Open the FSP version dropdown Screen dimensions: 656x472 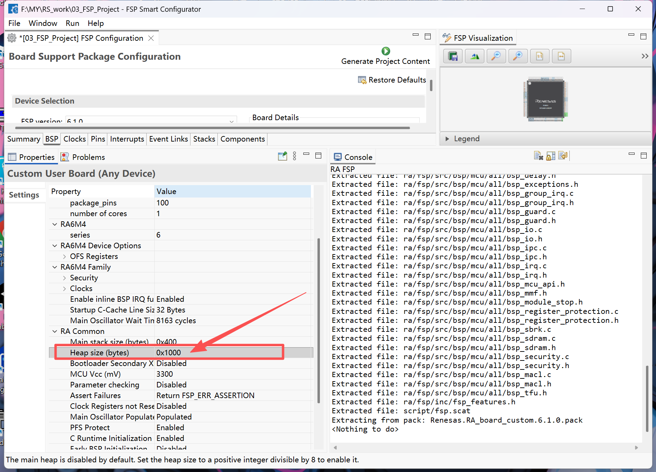(x=232, y=121)
